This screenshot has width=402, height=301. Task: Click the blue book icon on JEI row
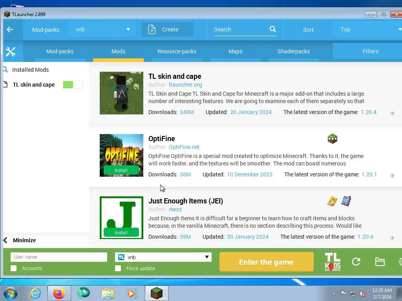pos(346,201)
